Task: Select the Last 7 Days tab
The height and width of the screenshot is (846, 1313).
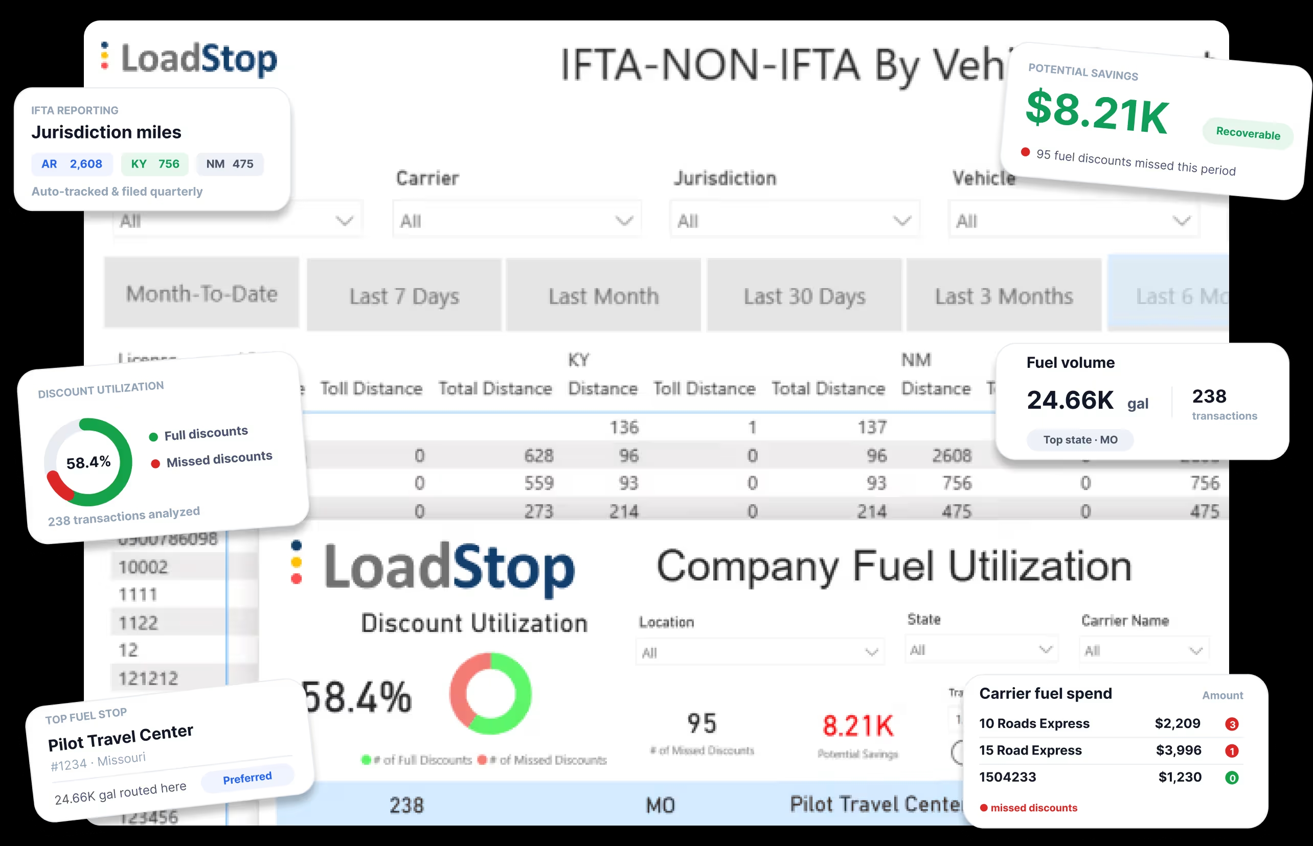Action: coord(404,295)
